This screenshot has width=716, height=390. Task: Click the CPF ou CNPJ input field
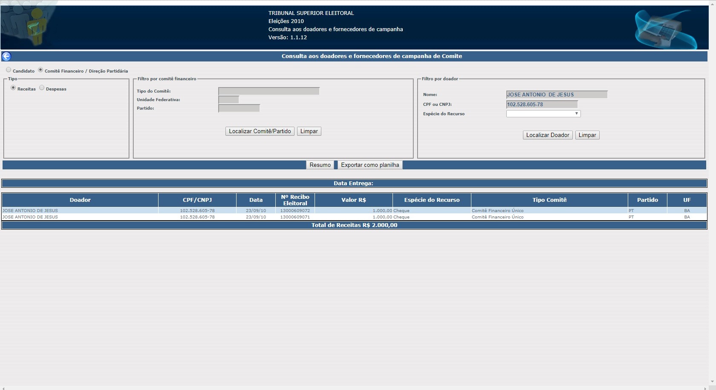point(542,105)
